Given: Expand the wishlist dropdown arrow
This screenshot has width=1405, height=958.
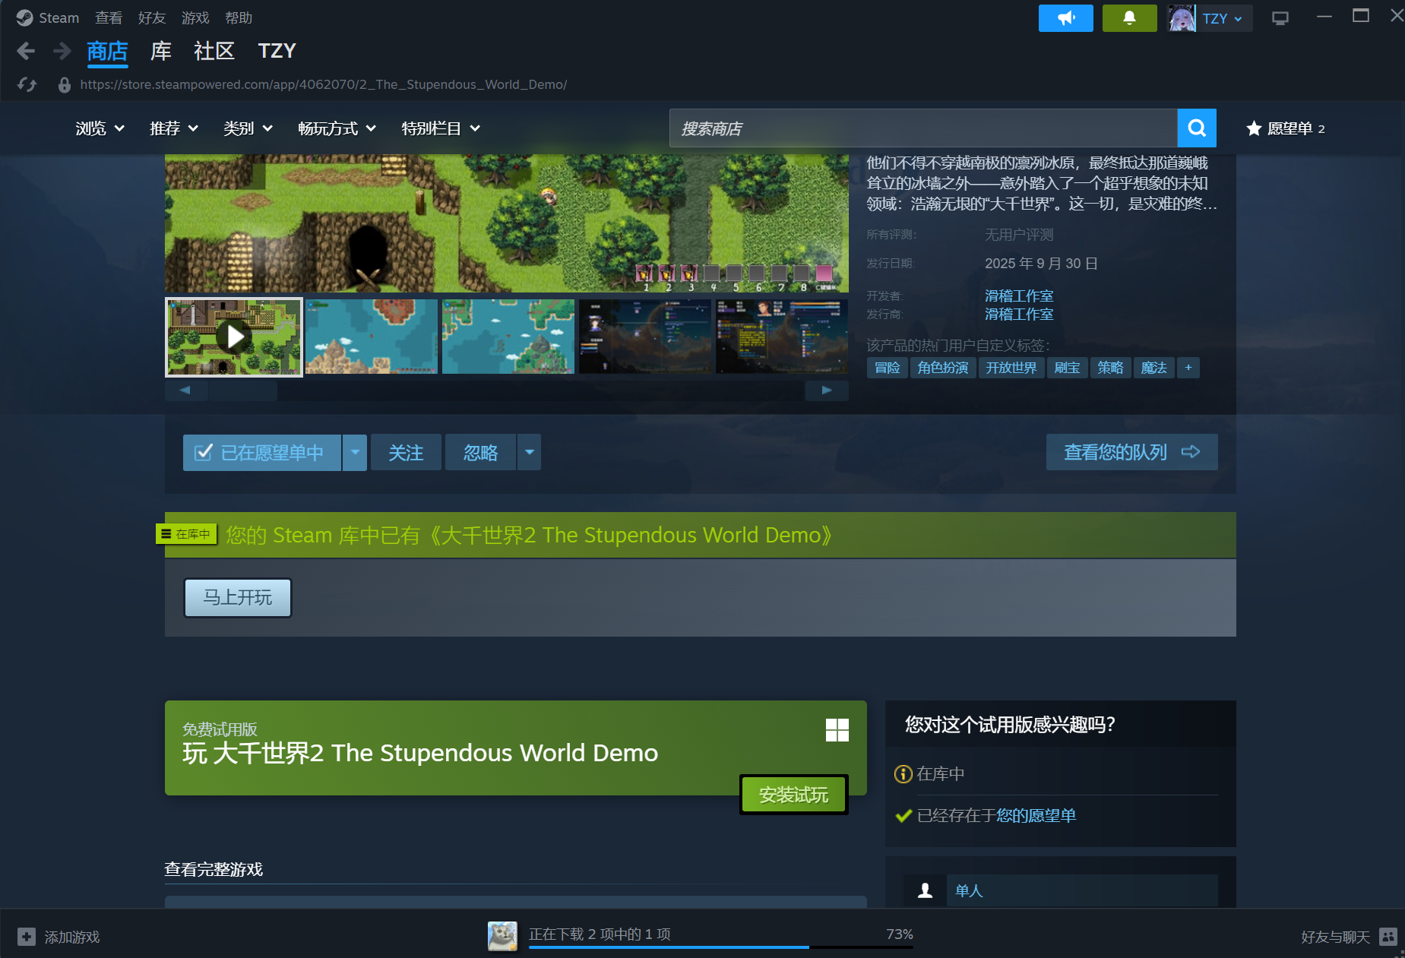Looking at the screenshot, I should 355,453.
